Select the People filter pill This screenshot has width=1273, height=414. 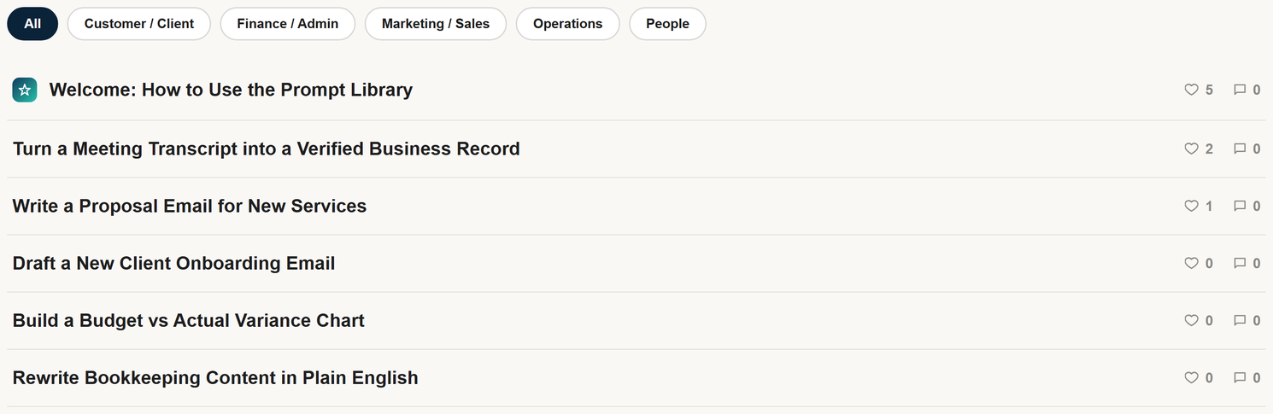(667, 24)
